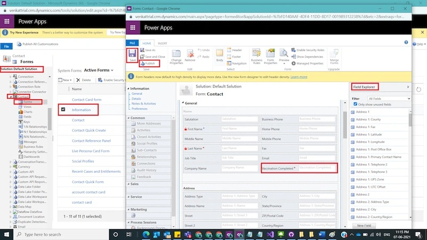The height and width of the screenshot is (240, 427).
Task: Click the Windows Start button
Action: click(6, 234)
